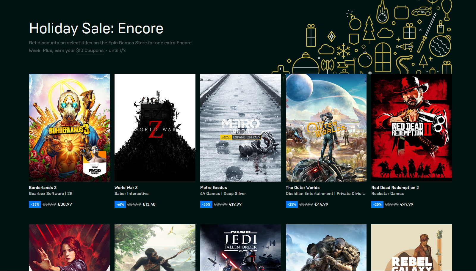Viewport: 476px width, 271px height.
Task: Click the Metro Exodus title text
Action: coord(214,188)
